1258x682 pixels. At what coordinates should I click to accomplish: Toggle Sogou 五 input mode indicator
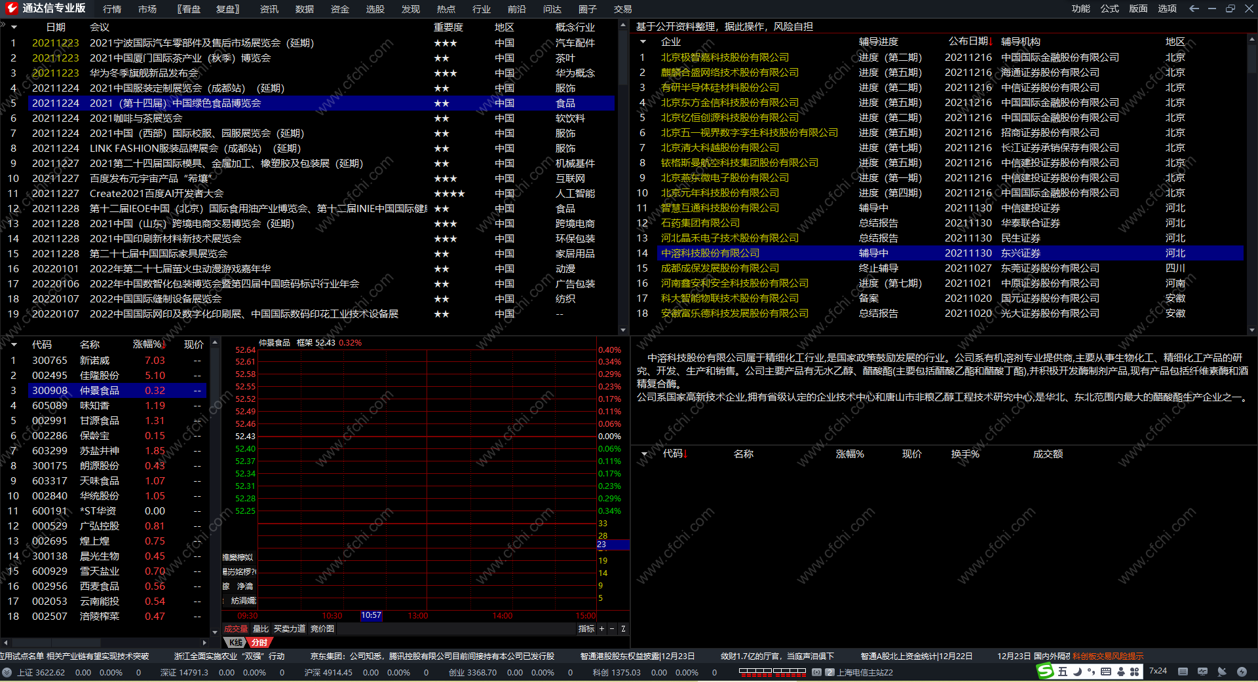pos(1063,672)
